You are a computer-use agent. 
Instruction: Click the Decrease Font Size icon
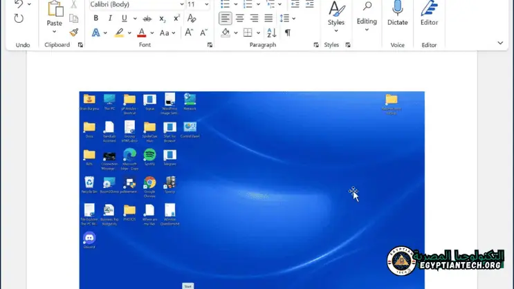tap(203, 32)
